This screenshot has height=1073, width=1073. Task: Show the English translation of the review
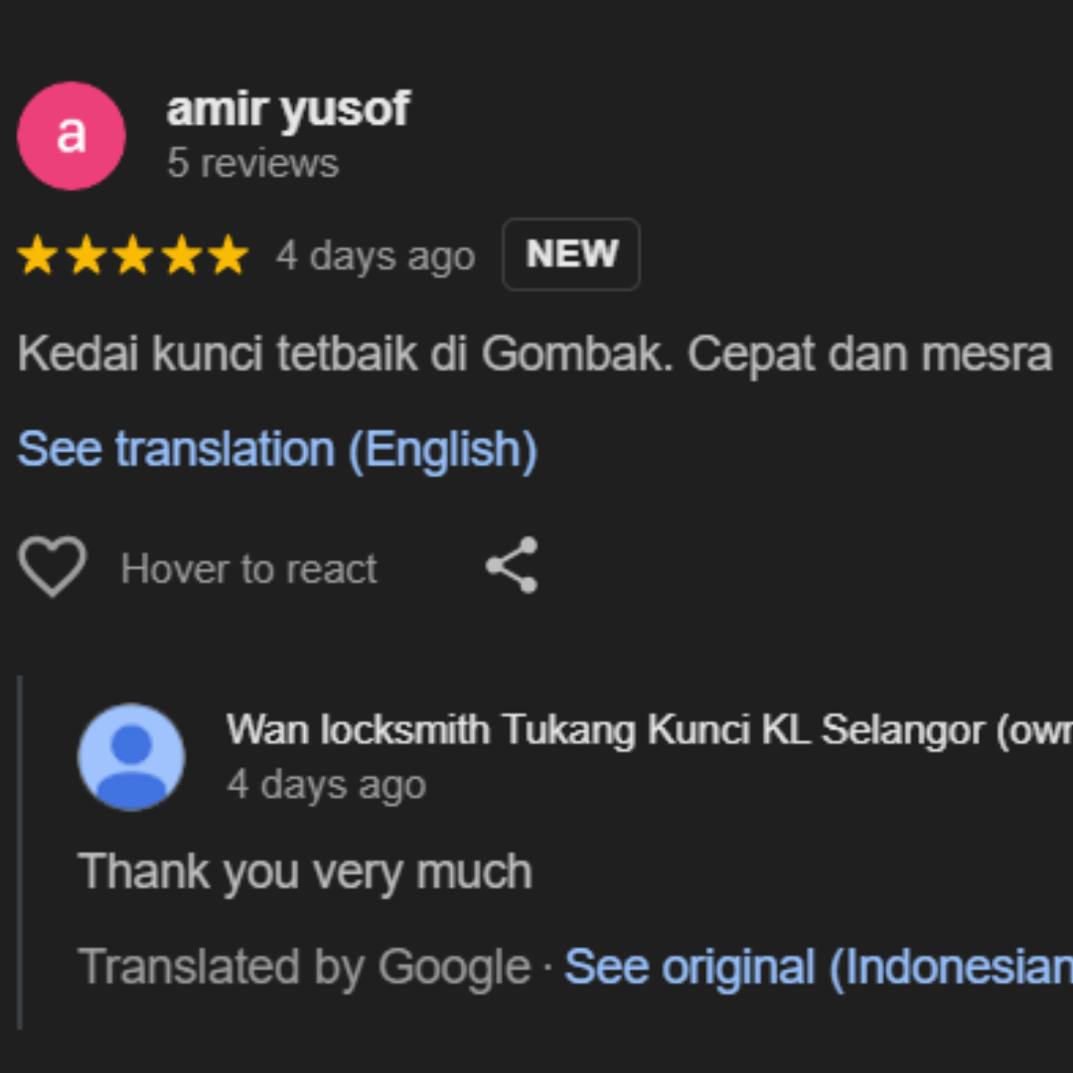point(277,449)
